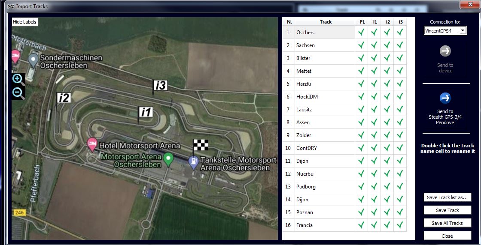
Task: Click Hide Labels button on map
Action: (25, 22)
